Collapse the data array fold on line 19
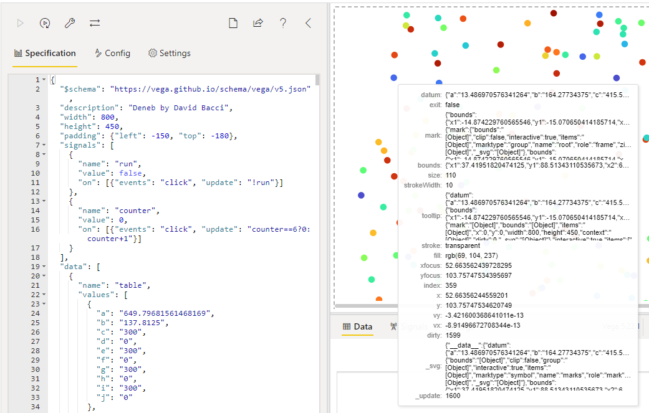The height and width of the screenshot is (413, 649). pyautogui.click(x=44, y=267)
